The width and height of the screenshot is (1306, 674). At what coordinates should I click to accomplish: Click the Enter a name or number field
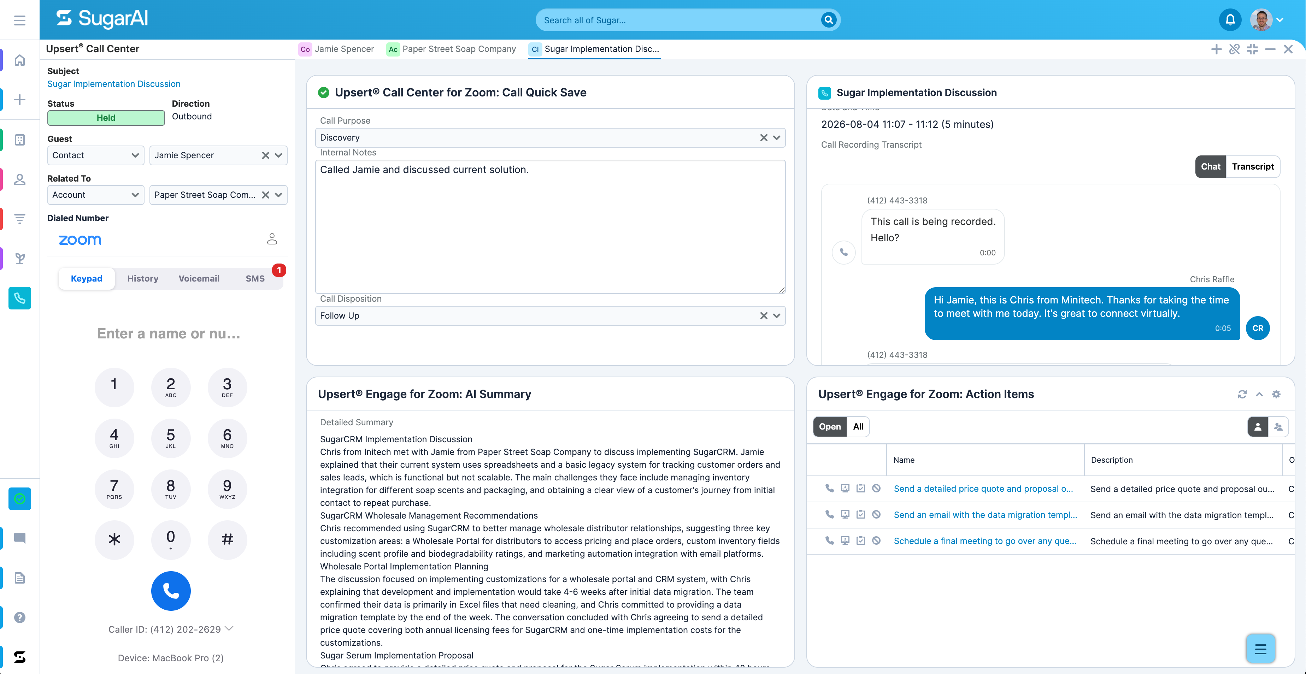[x=169, y=333]
